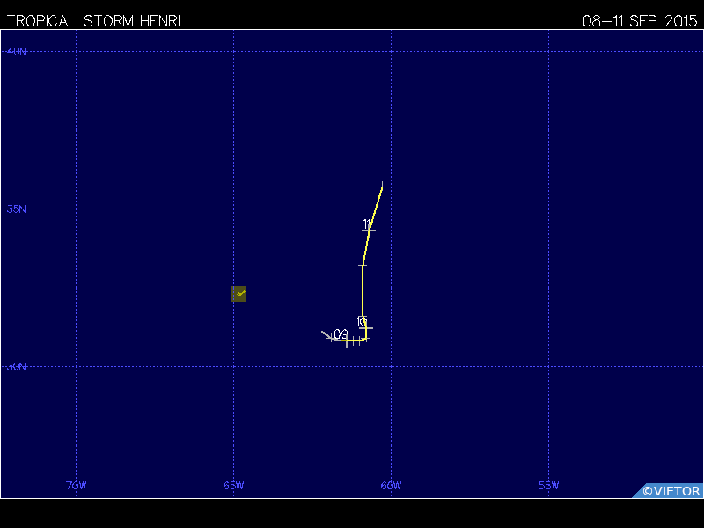The image size is (704, 528).
Task: Click the 40N latitude label
Action: (x=16, y=52)
